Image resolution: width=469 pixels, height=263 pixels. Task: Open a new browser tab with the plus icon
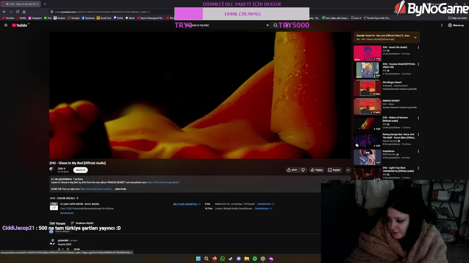pyautogui.click(x=45, y=4)
